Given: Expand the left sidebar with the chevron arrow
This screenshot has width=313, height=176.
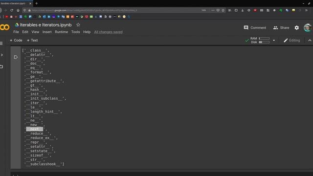Looking at the screenshot, I should (1, 55).
